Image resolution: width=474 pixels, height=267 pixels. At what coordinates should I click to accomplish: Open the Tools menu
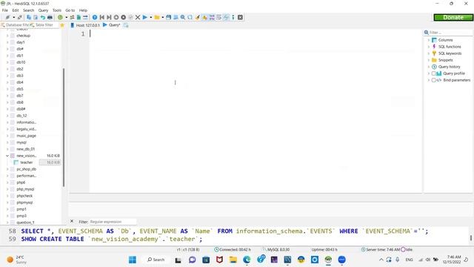tap(57, 10)
